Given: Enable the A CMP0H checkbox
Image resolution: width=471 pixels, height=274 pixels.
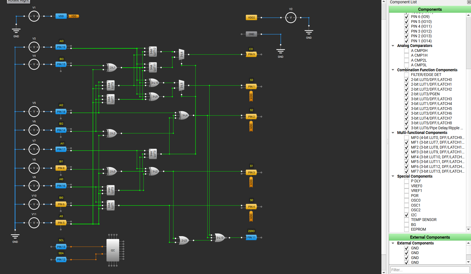Looking at the screenshot, I should [407, 51].
